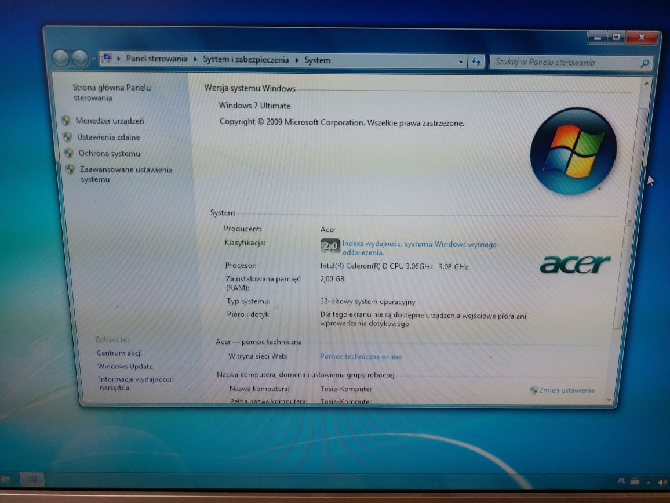Viewport: 670px width, 503px height.
Task: Click the 2,00 GB RAM value
Action: point(332,279)
